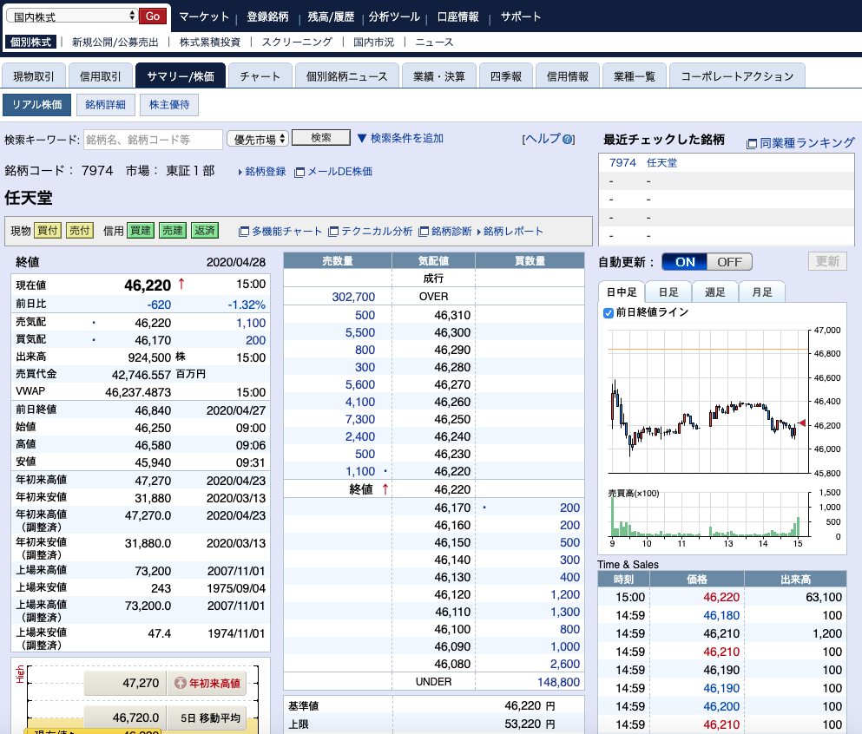This screenshot has height=734, width=862.
Task: Click the window icon beside 多機能チャート
Action: click(x=244, y=232)
